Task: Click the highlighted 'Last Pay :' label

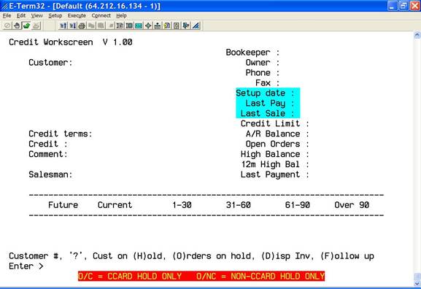Action: pos(270,103)
